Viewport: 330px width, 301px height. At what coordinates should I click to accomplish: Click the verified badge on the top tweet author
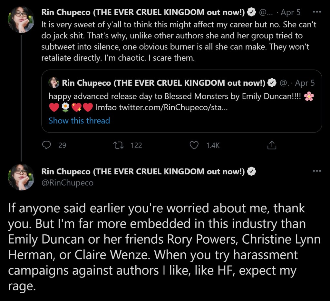click(x=252, y=13)
